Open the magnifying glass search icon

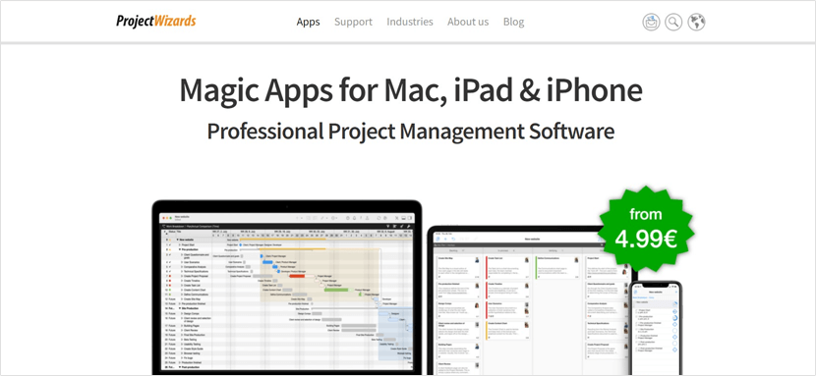(x=673, y=22)
